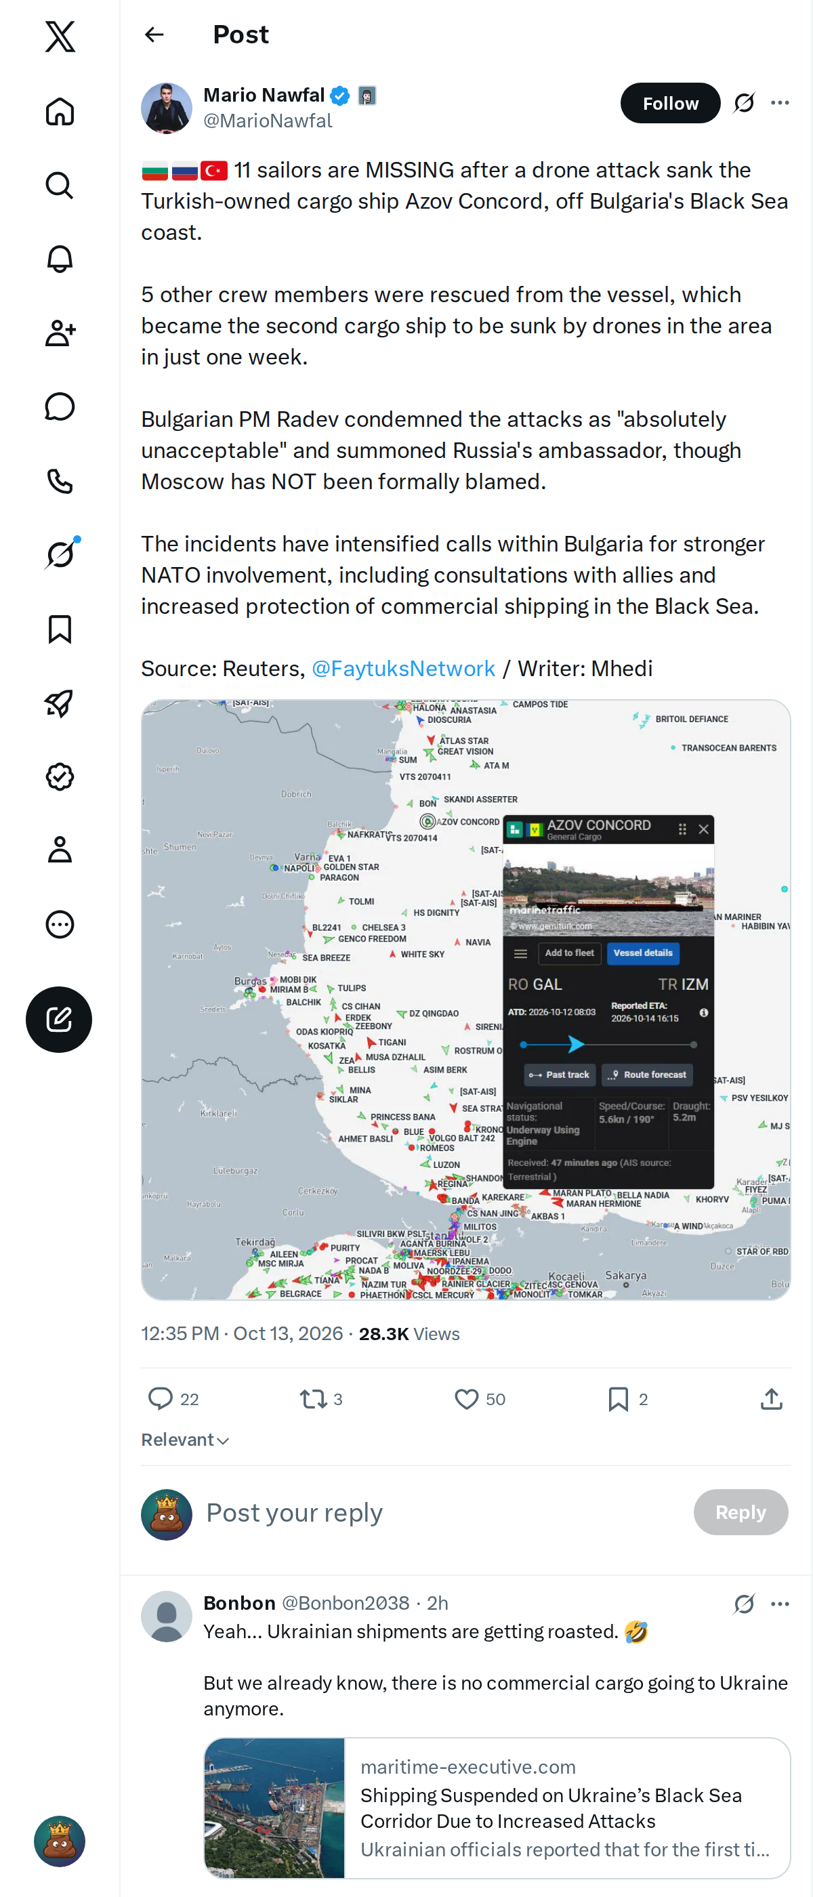Expand the Relevant replies sort dropdown

pos(186,1440)
